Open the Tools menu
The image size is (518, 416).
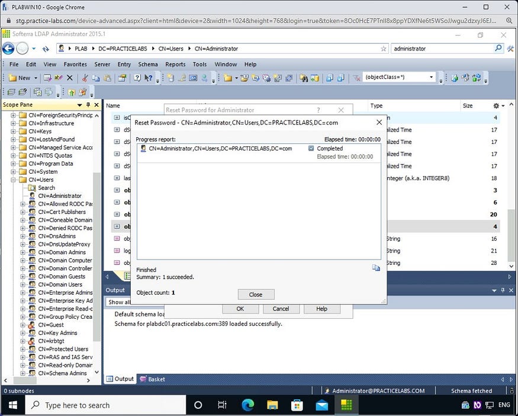200,65
